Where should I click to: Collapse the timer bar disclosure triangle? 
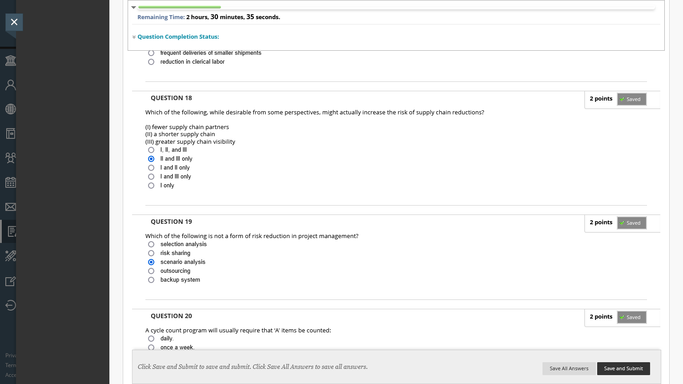(133, 8)
